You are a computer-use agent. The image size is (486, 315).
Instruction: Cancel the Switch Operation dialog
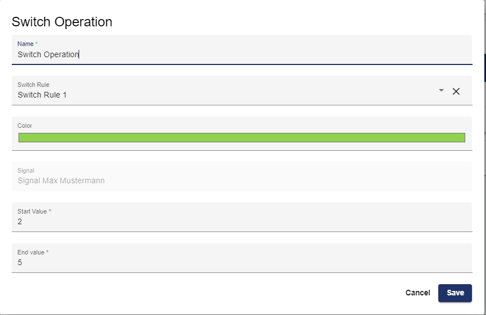418,293
